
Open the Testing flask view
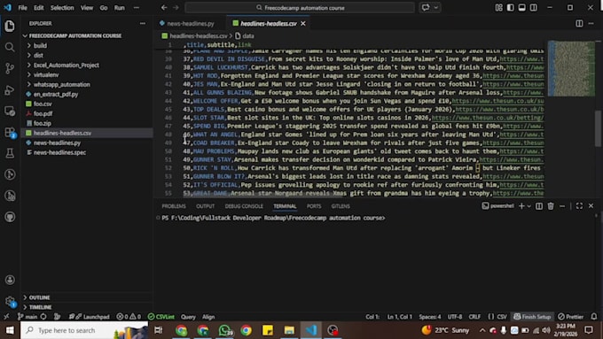click(10, 153)
